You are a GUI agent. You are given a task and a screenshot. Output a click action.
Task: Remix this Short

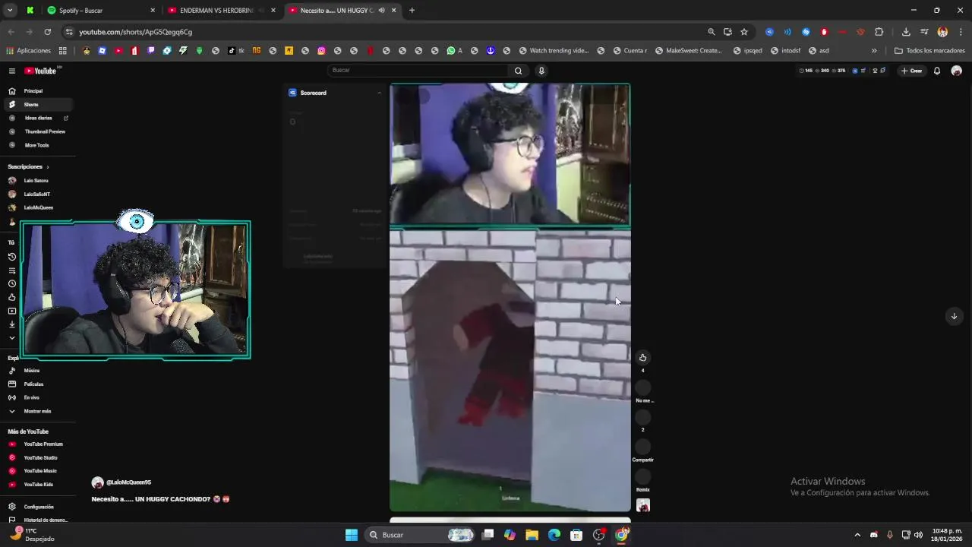[642, 477]
